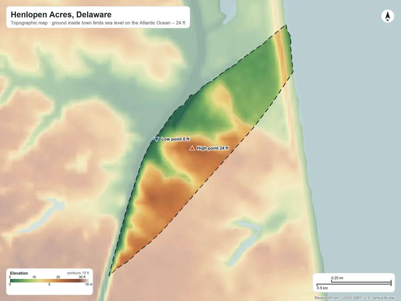Screen dimensions: 401x301
Task: Click the map scale bar line
Action: [354, 283]
